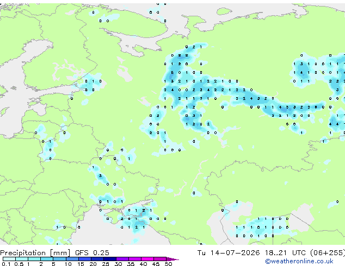Viewport: 345px width, 266px height.
Task: Click the legend scale label '20'
Action: (x=93, y=264)
